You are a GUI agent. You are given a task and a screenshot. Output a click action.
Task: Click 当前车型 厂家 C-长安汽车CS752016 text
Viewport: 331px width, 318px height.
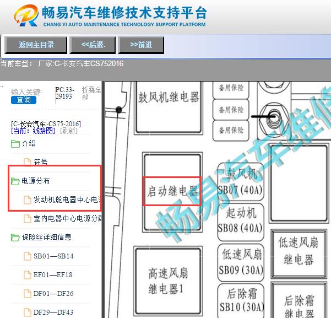coord(62,63)
